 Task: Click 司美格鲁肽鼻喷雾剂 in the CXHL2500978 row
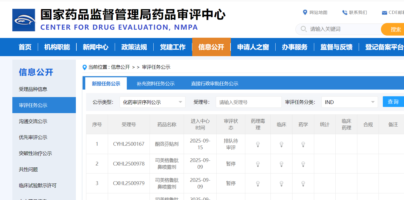pos(167,164)
